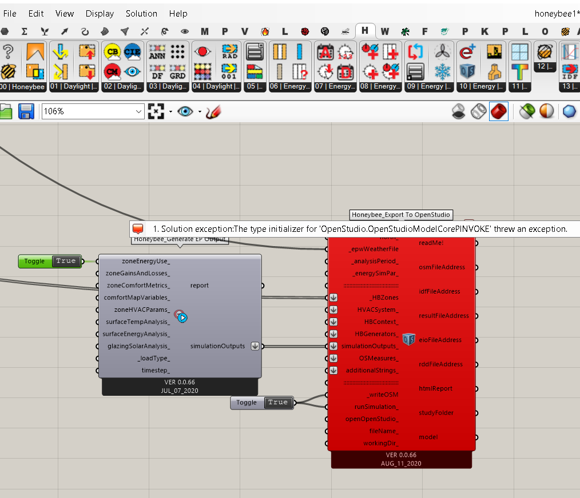The width and height of the screenshot is (580, 498).
Task: Click the arrow next to simulationOutputs output
Action: pyautogui.click(x=255, y=346)
